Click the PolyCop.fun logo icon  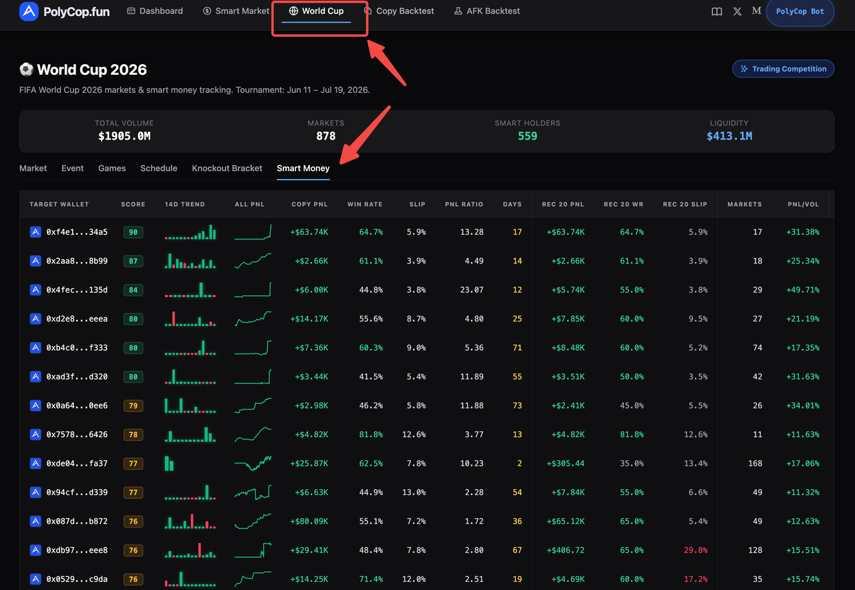click(x=29, y=11)
